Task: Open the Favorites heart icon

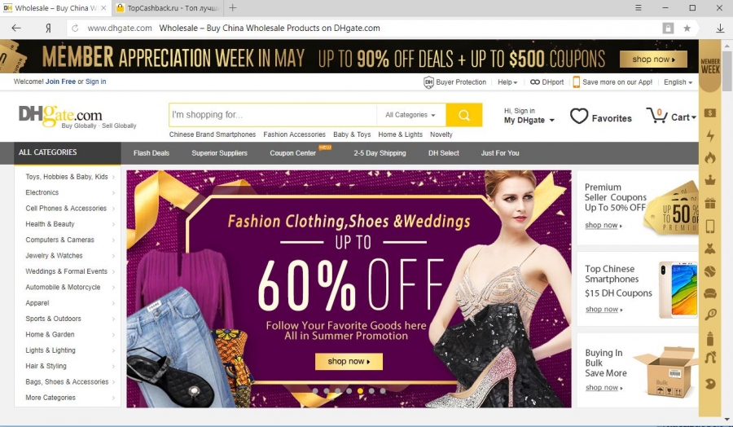Action: pyautogui.click(x=579, y=116)
